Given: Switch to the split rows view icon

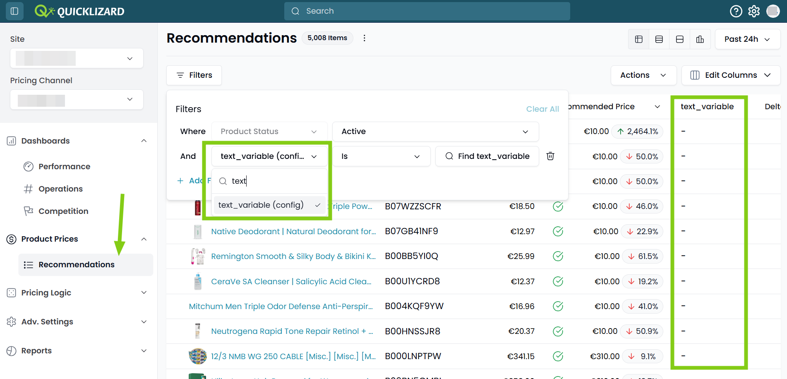Looking at the screenshot, I should pos(679,39).
